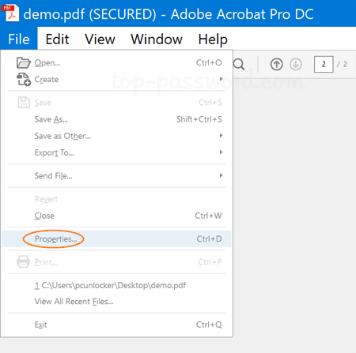Choose Exit in the File menu
The image size is (356, 353).
click(116, 325)
